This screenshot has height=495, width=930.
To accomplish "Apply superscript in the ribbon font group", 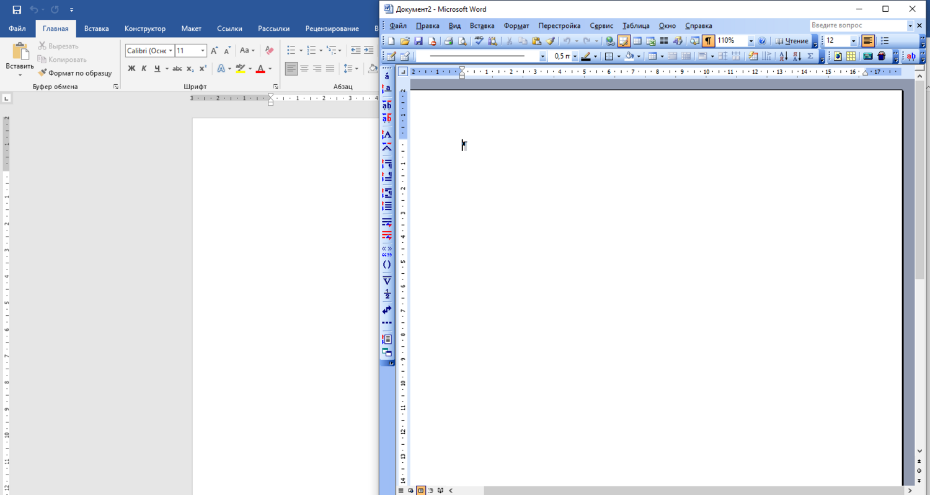I will 203,68.
